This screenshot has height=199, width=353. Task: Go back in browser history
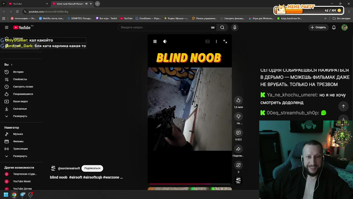coord(4,12)
